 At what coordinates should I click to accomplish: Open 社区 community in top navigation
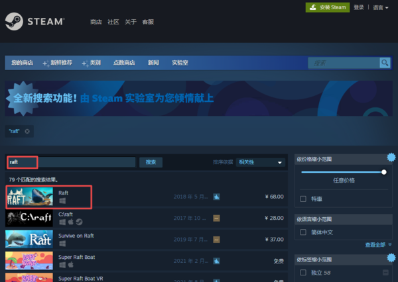(x=113, y=22)
